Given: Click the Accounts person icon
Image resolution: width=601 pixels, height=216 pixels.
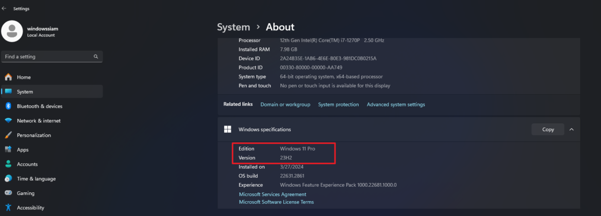Looking at the screenshot, I should point(8,165).
